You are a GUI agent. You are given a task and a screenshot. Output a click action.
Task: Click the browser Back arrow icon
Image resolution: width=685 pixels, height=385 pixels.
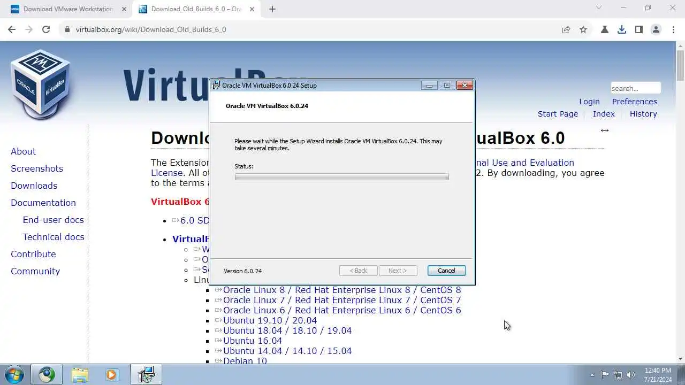tap(12, 29)
